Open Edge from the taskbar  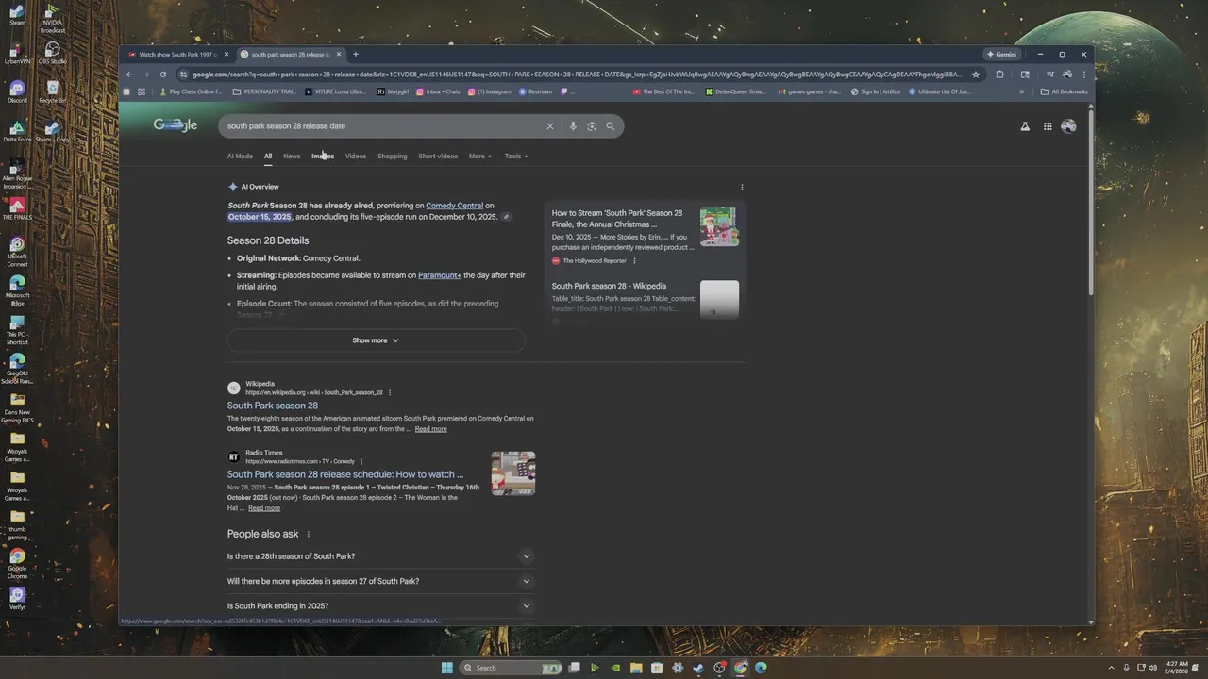(761, 668)
